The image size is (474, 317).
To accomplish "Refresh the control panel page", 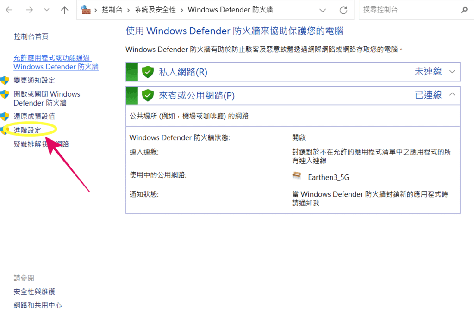I will 343,10.
